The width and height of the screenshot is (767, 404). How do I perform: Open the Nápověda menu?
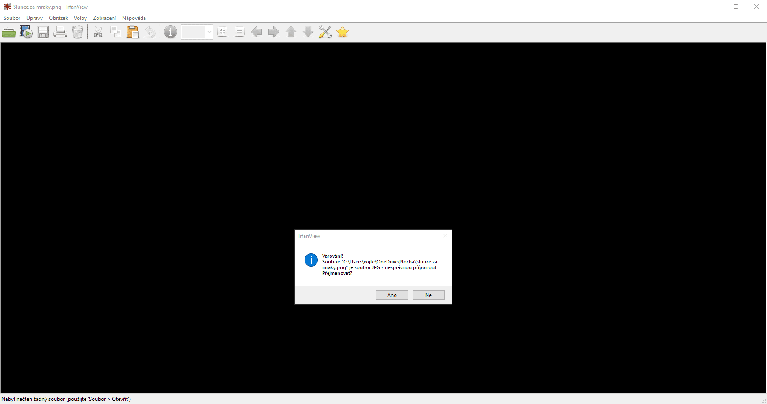point(134,18)
